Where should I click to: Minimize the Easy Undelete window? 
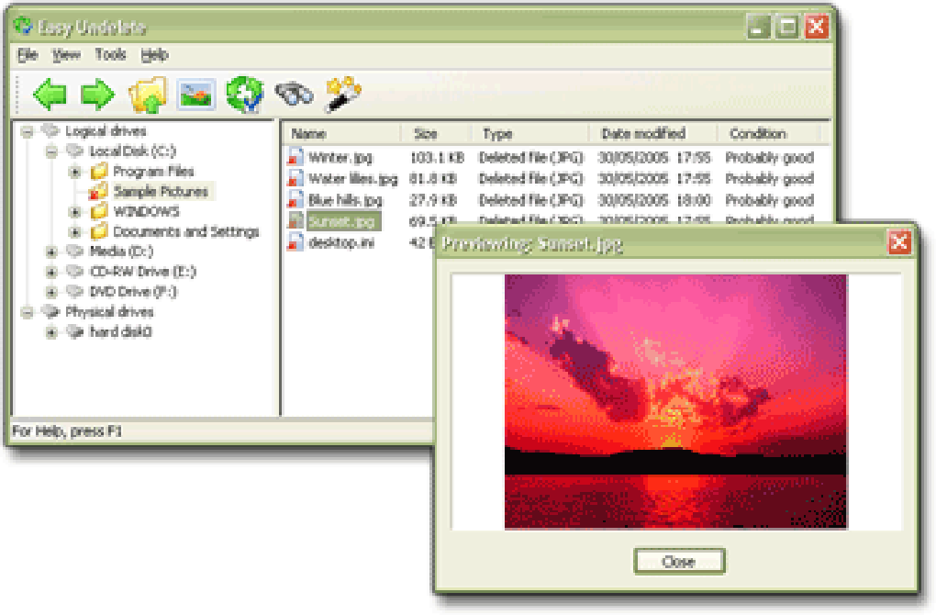[x=759, y=27]
